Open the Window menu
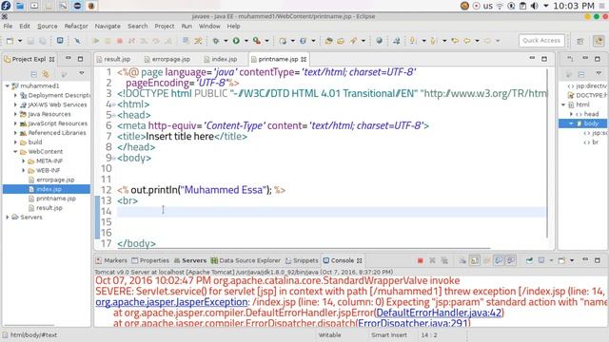The height and width of the screenshot is (342, 609). coord(209,26)
